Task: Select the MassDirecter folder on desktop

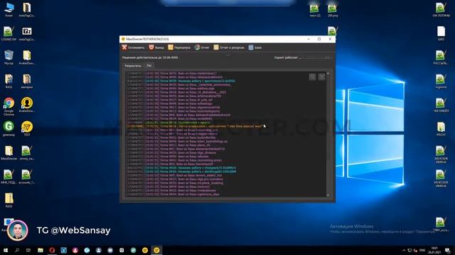Action: (x=9, y=153)
